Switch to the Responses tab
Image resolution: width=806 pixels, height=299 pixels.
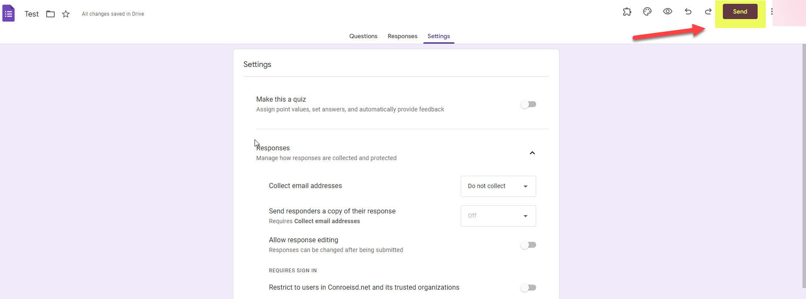tap(402, 36)
